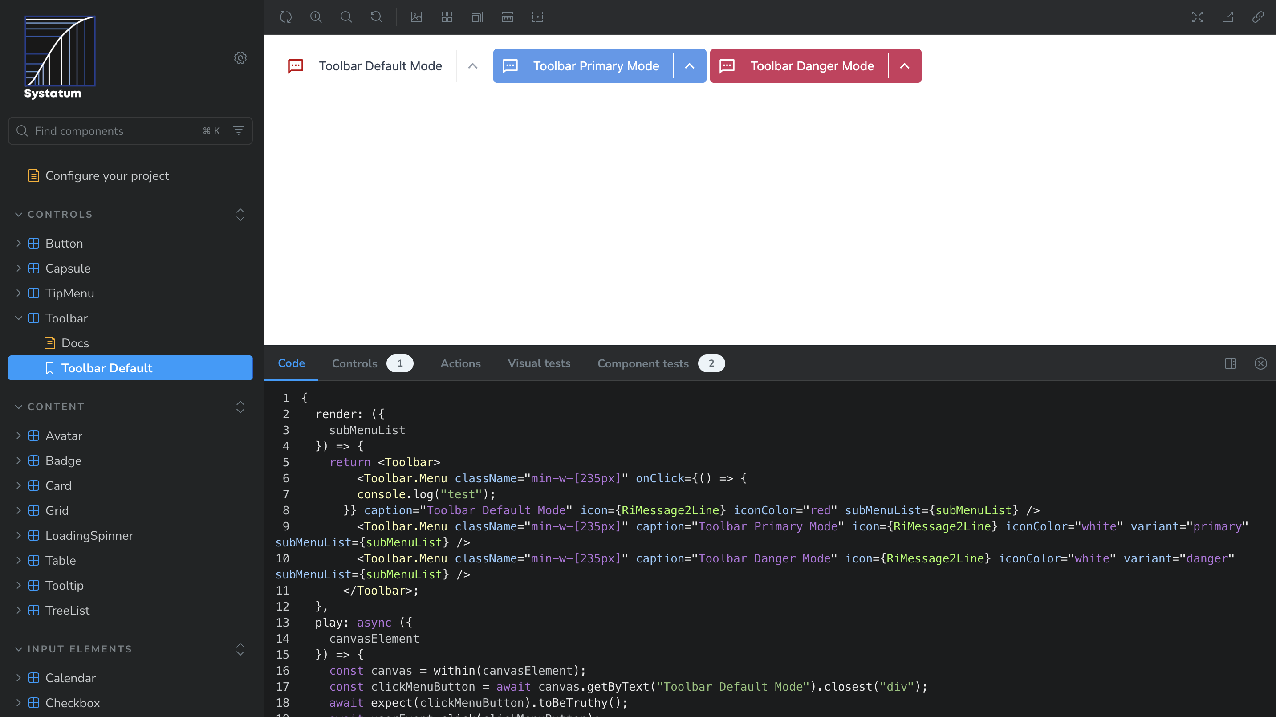
Task: Open Configure your project link
Action: pyautogui.click(x=107, y=176)
